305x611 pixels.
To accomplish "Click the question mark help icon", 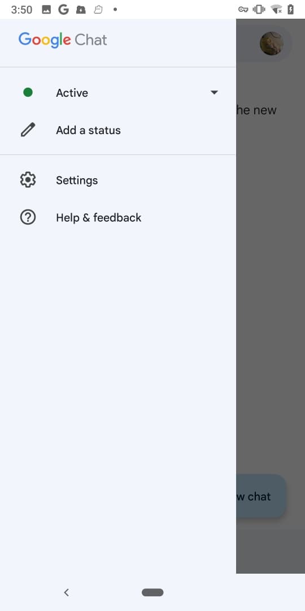I will tap(28, 217).
